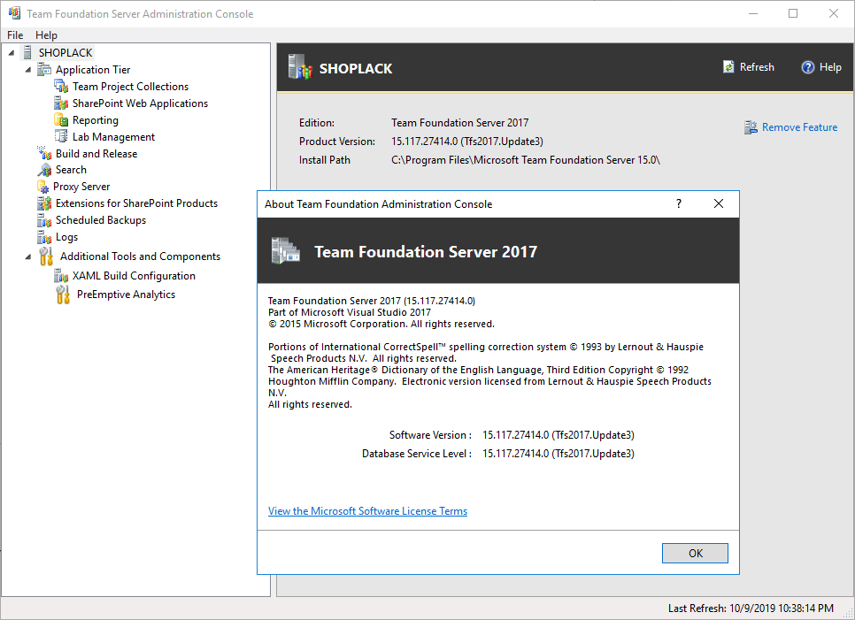Collapse the Application Tier node
The height and width of the screenshot is (620, 855).
coord(28,70)
